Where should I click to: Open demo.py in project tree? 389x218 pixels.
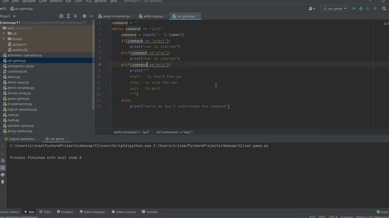tap(13, 77)
